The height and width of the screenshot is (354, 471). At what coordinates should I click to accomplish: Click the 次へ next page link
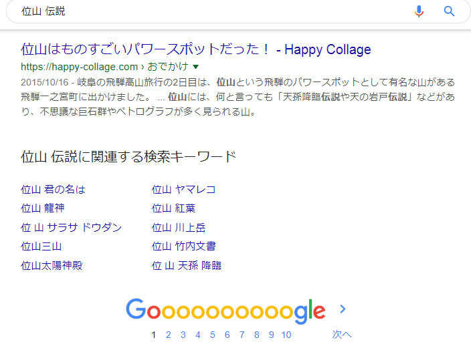342,334
